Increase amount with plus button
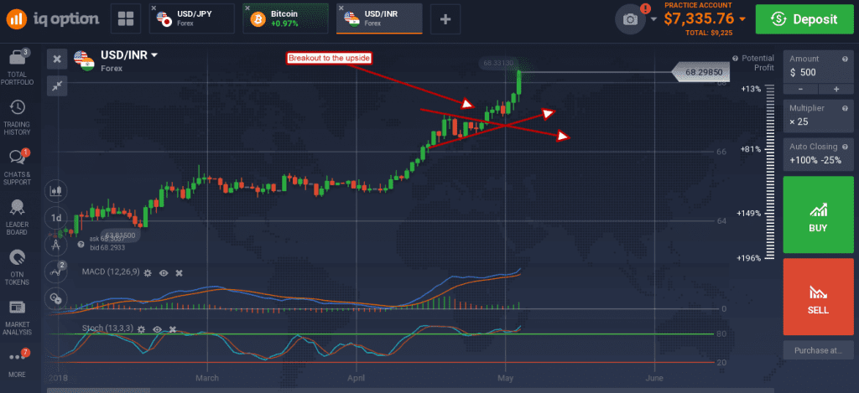 (836, 89)
